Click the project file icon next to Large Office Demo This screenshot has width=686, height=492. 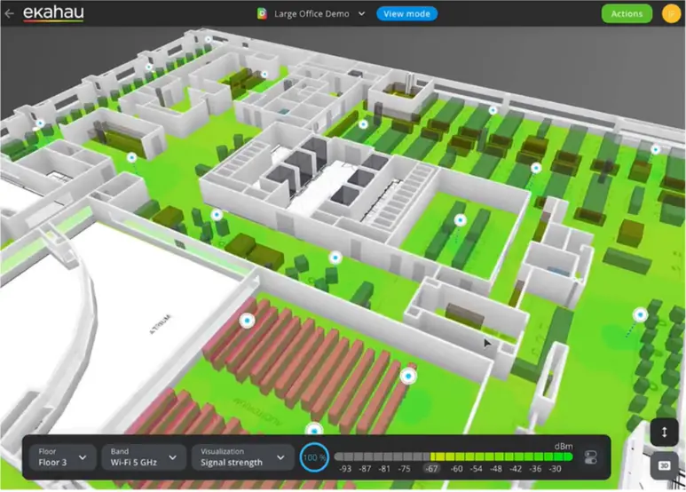pyautogui.click(x=262, y=14)
